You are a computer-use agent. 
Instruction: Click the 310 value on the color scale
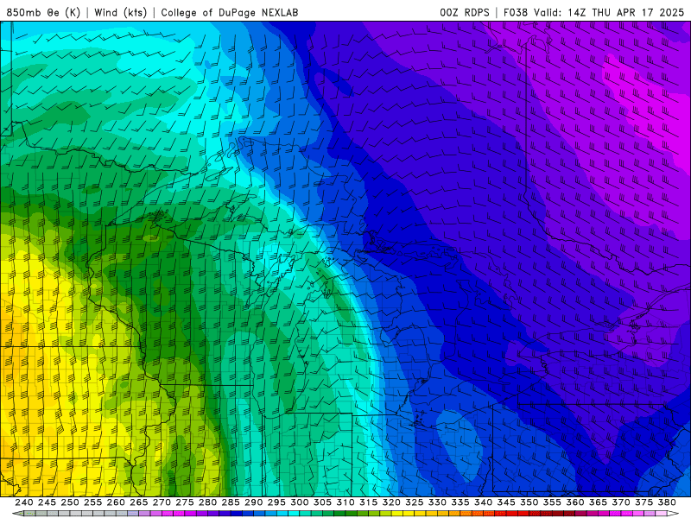[x=345, y=502]
